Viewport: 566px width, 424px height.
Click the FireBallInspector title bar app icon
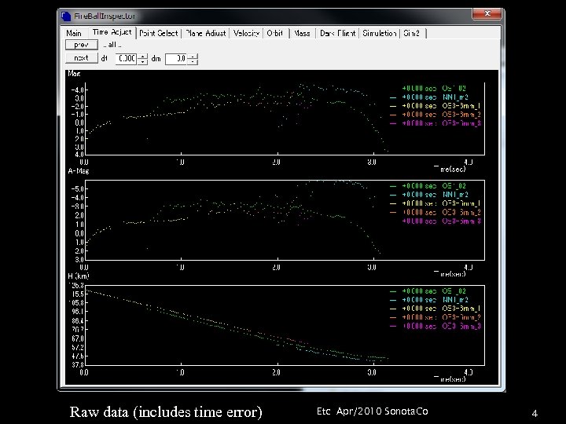[66, 16]
